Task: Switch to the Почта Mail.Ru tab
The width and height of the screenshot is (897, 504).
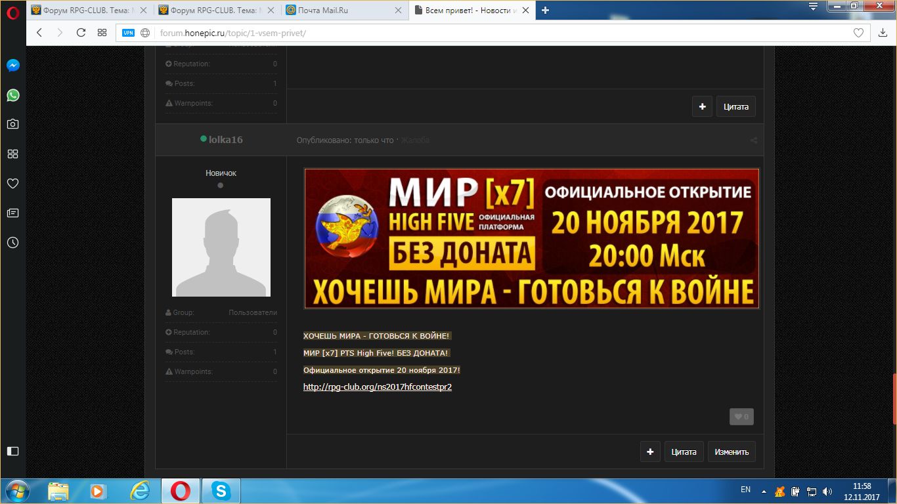Action: [343, 10]
